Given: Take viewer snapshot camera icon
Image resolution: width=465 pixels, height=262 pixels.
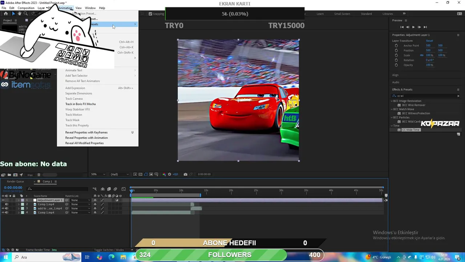Looking at the screenshot, I should 185,174.
